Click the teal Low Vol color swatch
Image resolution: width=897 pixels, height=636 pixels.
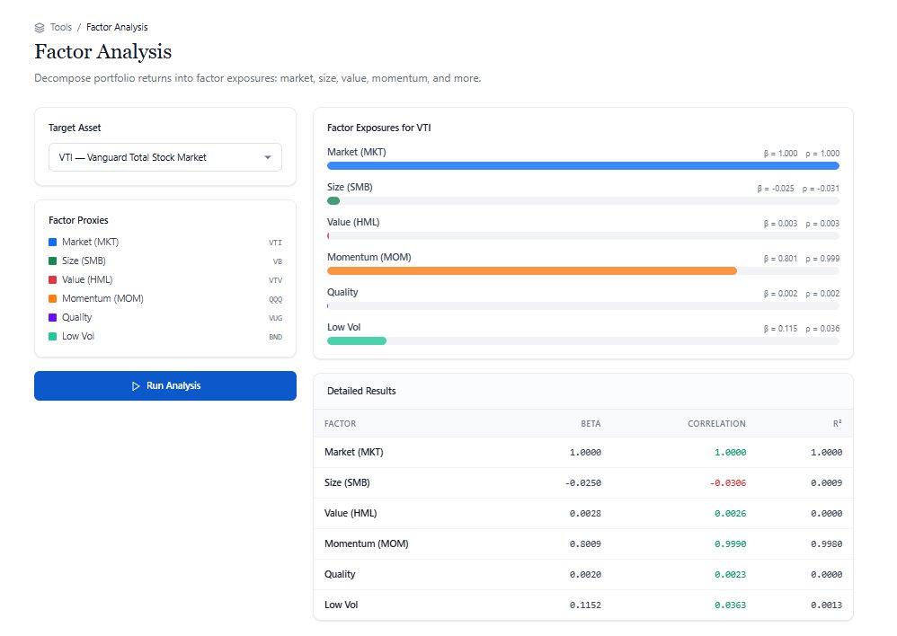53,336
